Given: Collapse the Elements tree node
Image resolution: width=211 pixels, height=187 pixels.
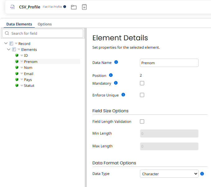Looking at the screenshot, I should click(x=9, y=49).
